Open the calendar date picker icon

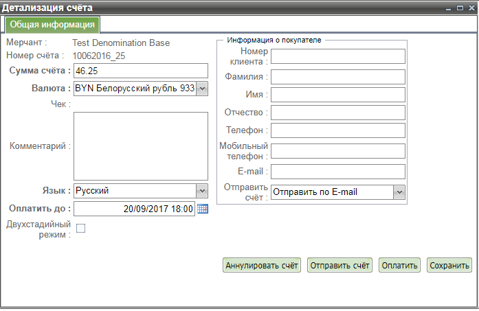tap(202, 209)
